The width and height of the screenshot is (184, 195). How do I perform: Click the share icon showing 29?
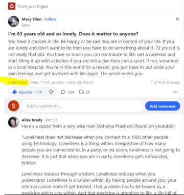[84, 92]
